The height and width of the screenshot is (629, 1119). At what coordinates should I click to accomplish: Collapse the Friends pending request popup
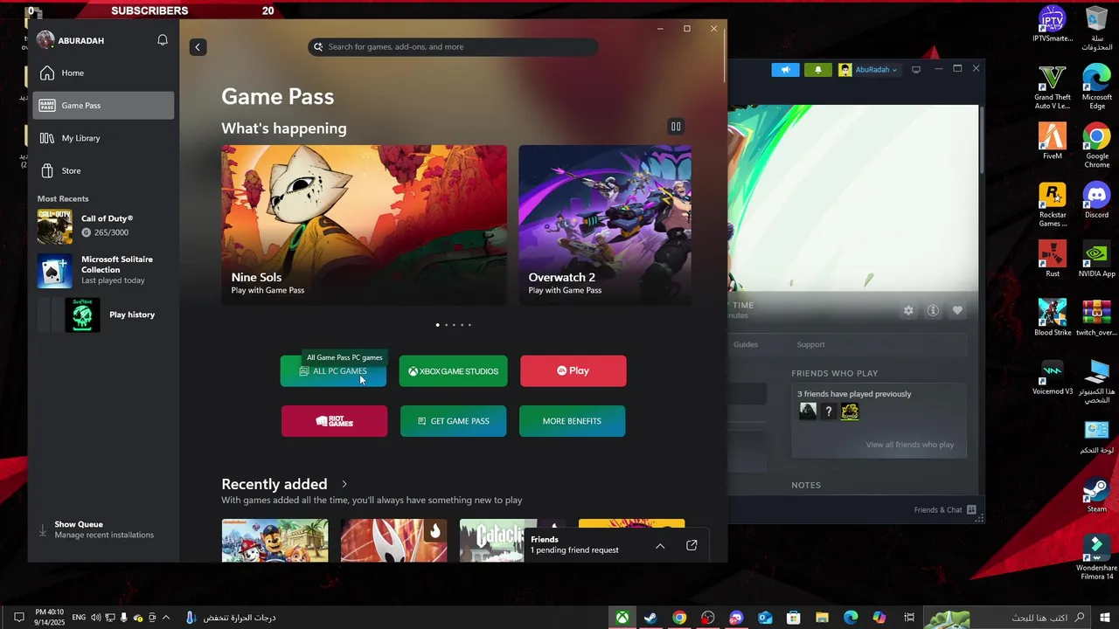(660, 546)
